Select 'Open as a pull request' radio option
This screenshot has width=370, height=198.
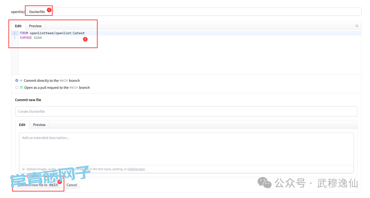tap(17, 88)
